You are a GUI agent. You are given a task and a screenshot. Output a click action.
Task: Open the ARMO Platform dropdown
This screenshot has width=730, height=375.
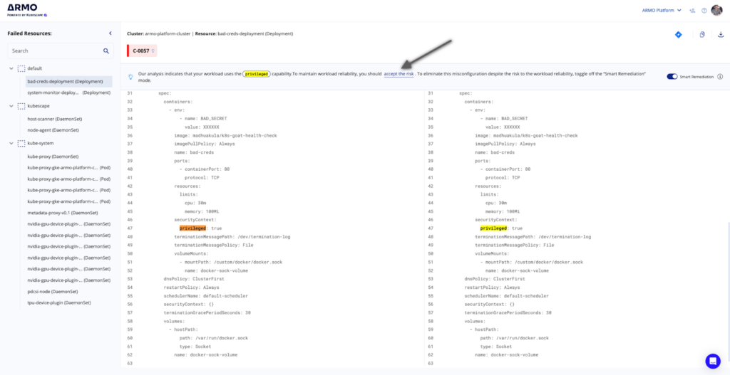(x=662, y=10)
